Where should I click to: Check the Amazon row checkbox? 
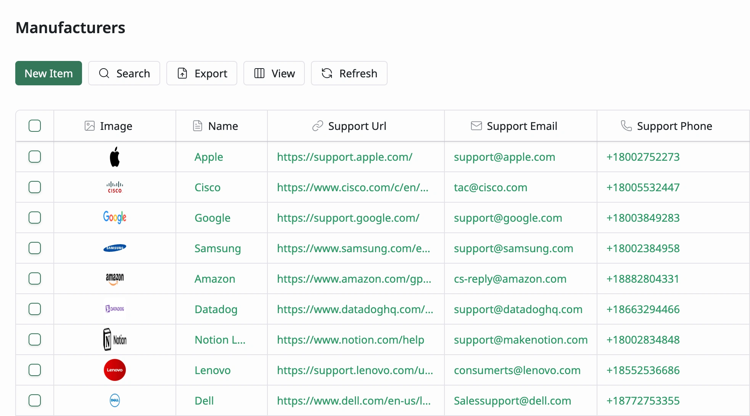pos(35,278)
